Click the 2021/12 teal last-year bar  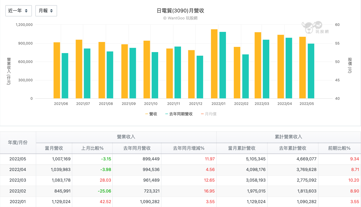coord(200,77)
